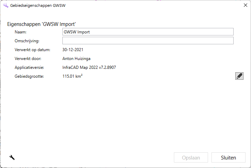Image resolution: width=251 pixels, height=168 pixels.
Task: Click the 'Gebiedsgrootte:' label
Action: click(29, 76)
